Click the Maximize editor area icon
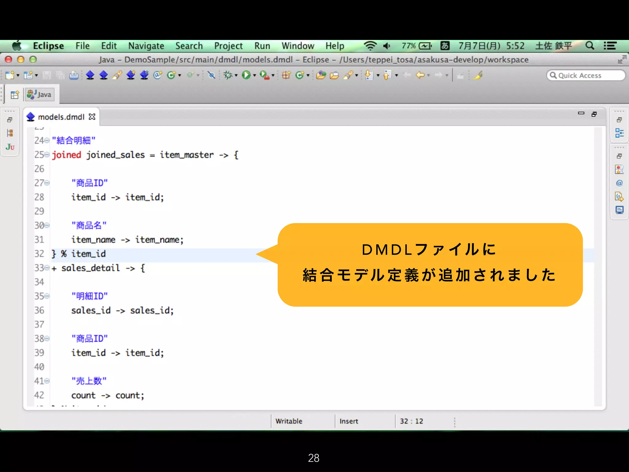629x472 pixels. click(594, 114)
